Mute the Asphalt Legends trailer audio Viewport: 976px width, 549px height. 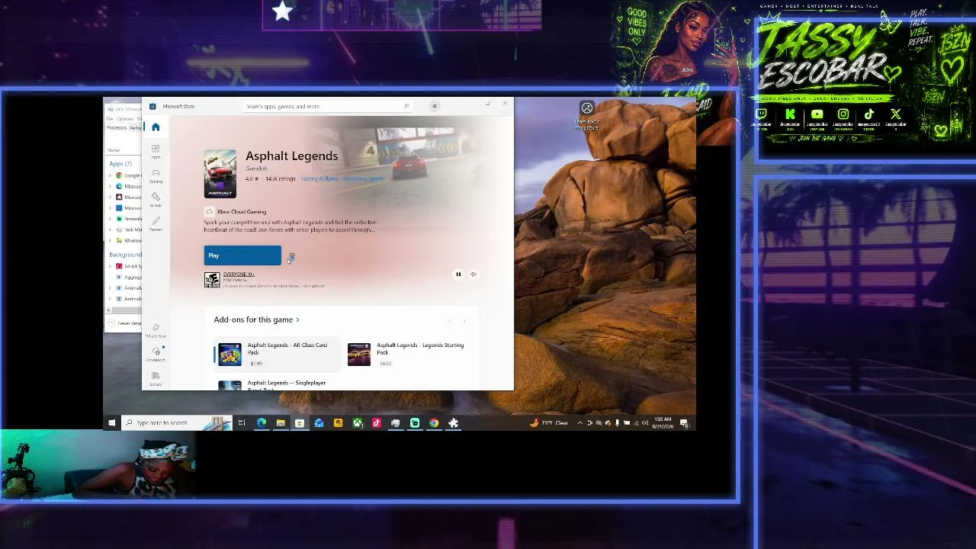coord(474,274)
